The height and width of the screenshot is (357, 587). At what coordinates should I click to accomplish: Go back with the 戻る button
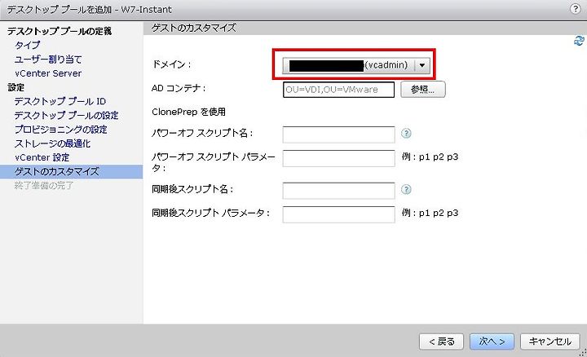point(441,342)
